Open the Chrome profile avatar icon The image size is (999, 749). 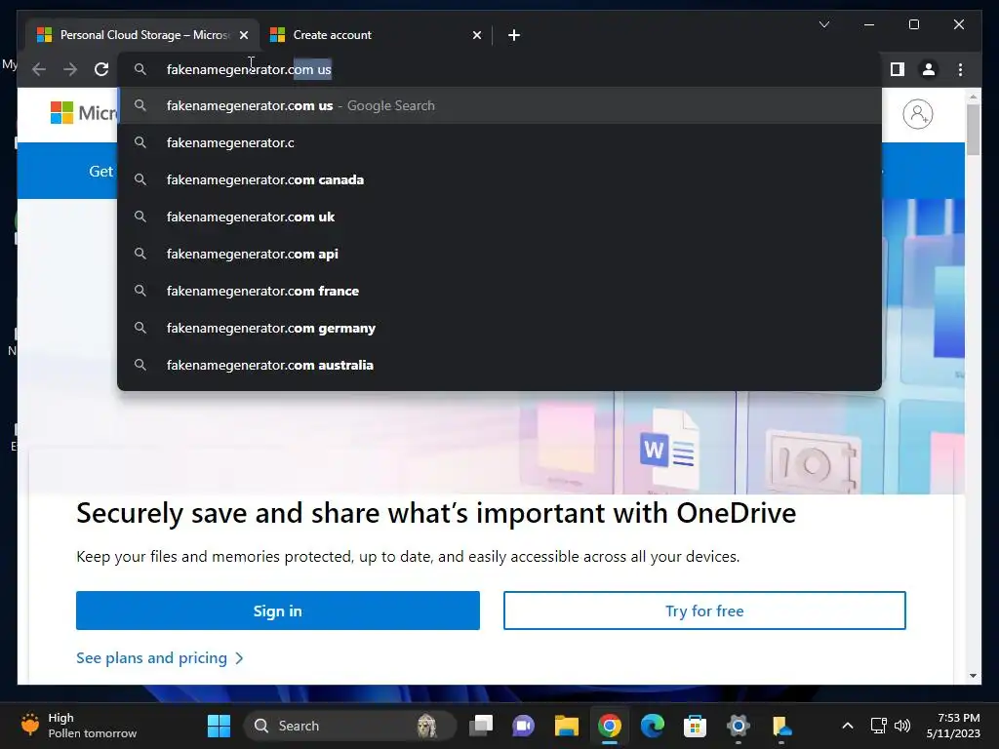point(929,69)
